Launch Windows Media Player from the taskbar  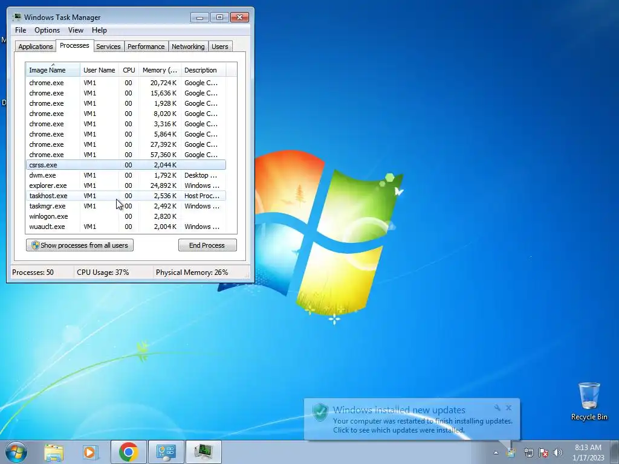[x=90, y=452]
